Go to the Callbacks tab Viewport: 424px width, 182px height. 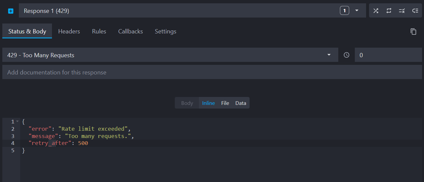[x=130, y=31]
